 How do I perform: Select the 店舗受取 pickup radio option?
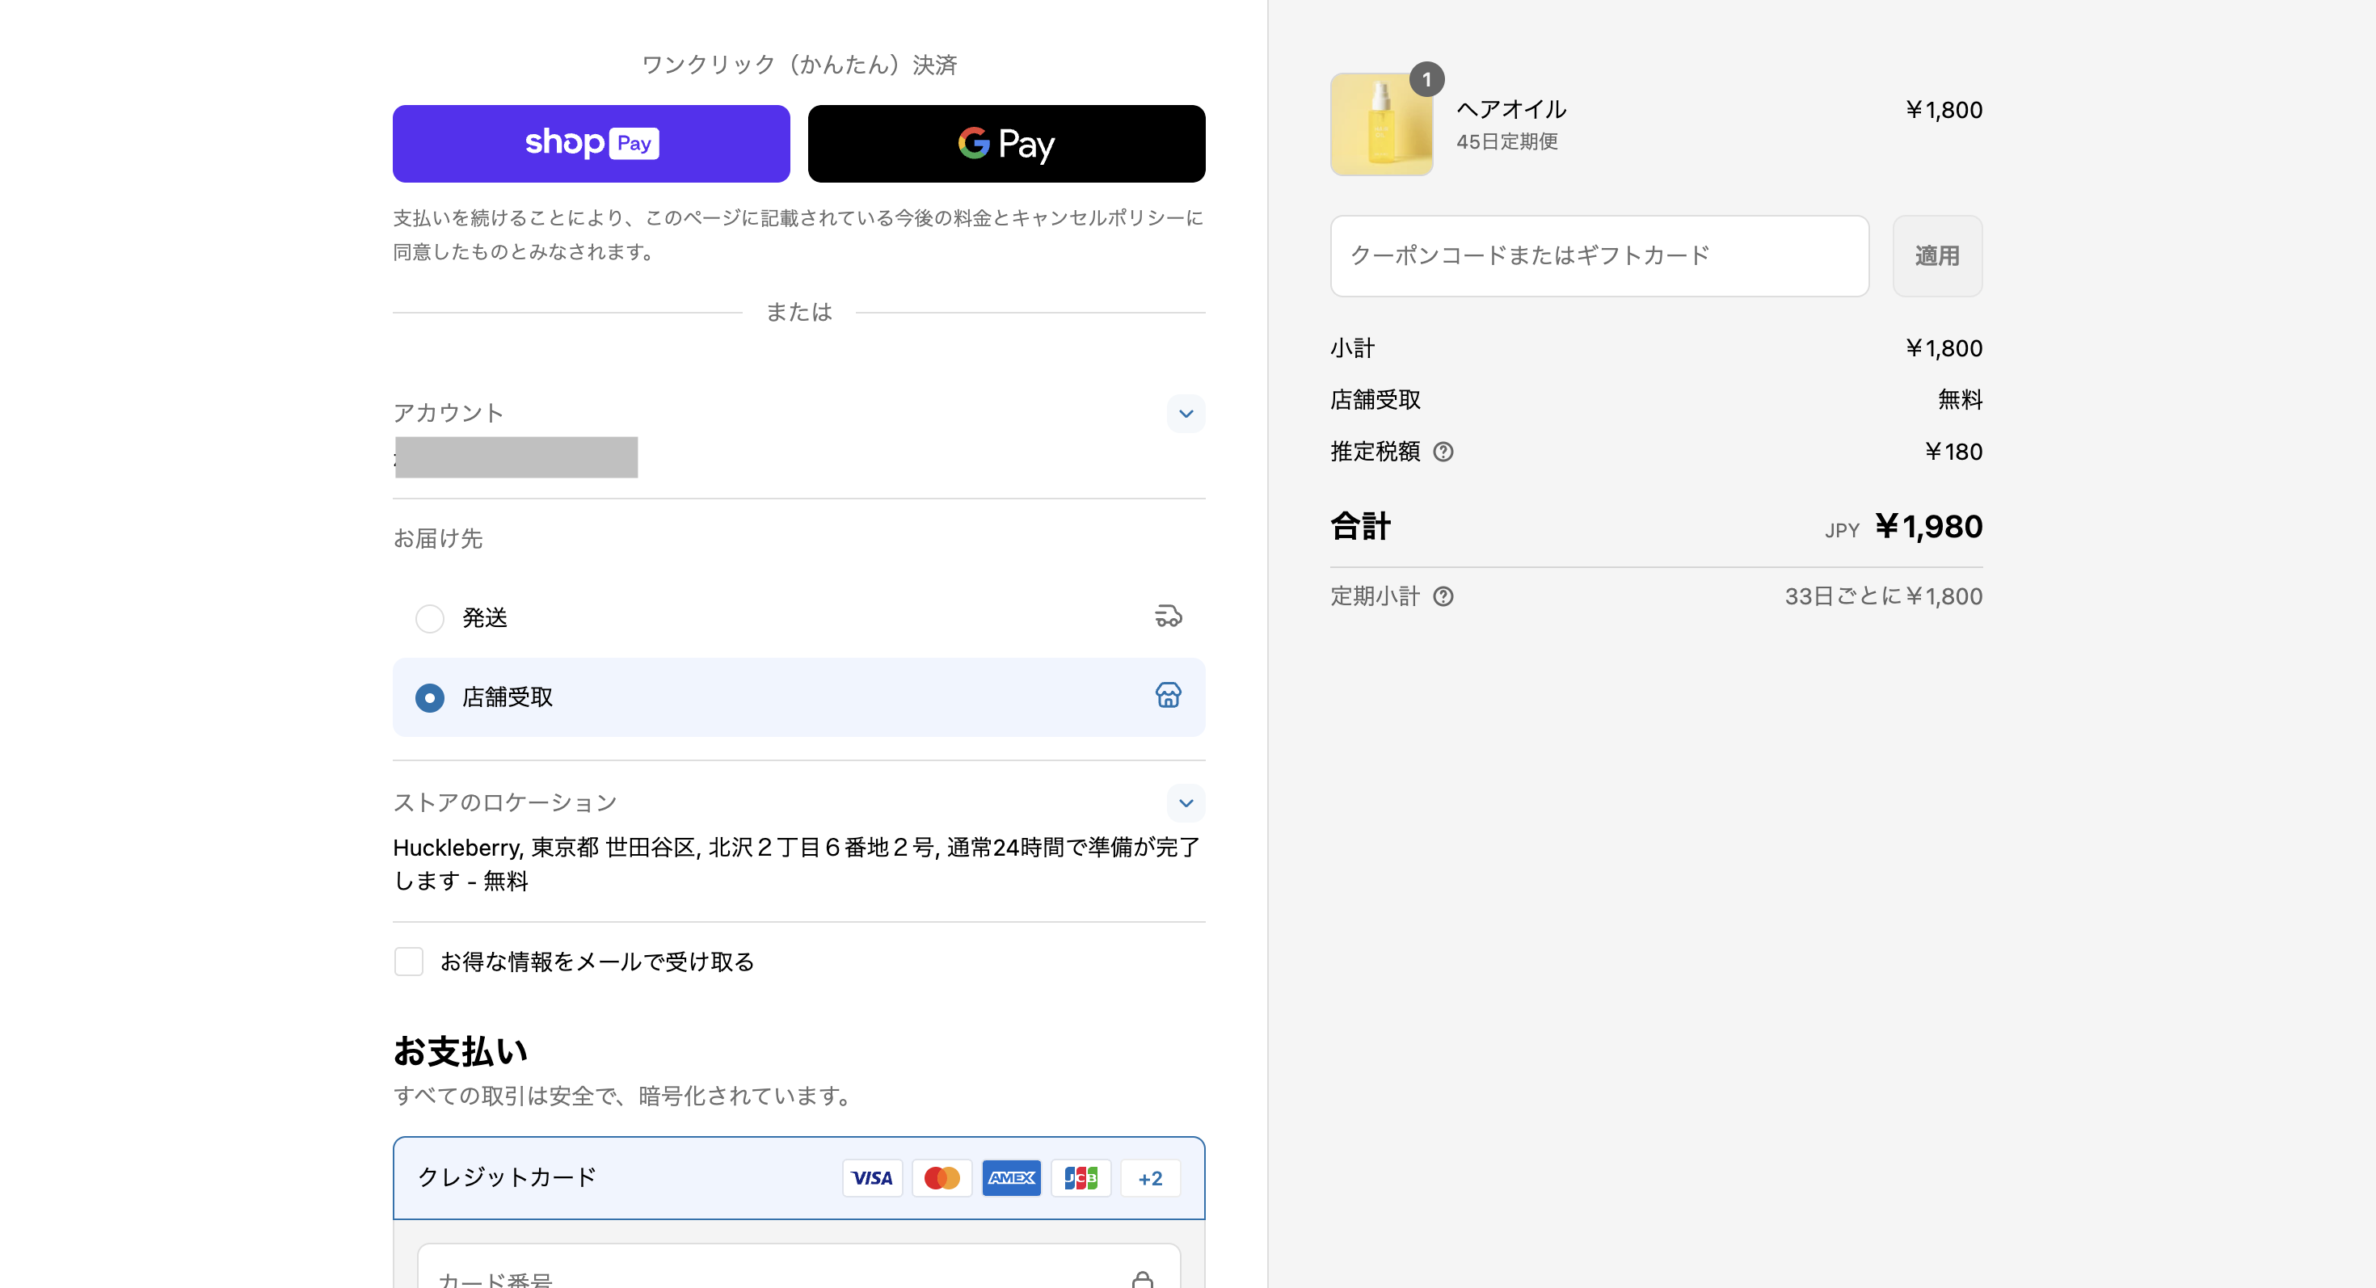(430, 698)
